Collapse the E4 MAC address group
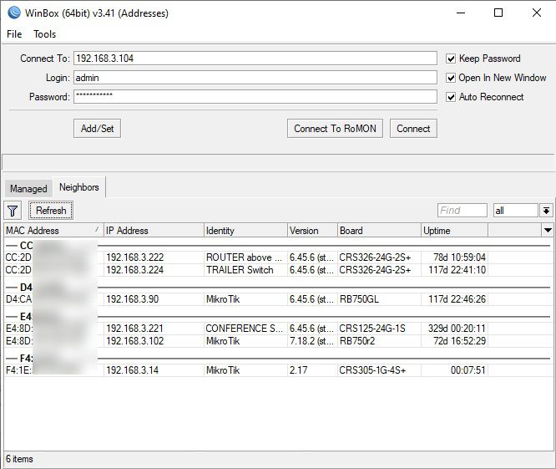Viewport: 556px width, 469px height. point(12,316)
